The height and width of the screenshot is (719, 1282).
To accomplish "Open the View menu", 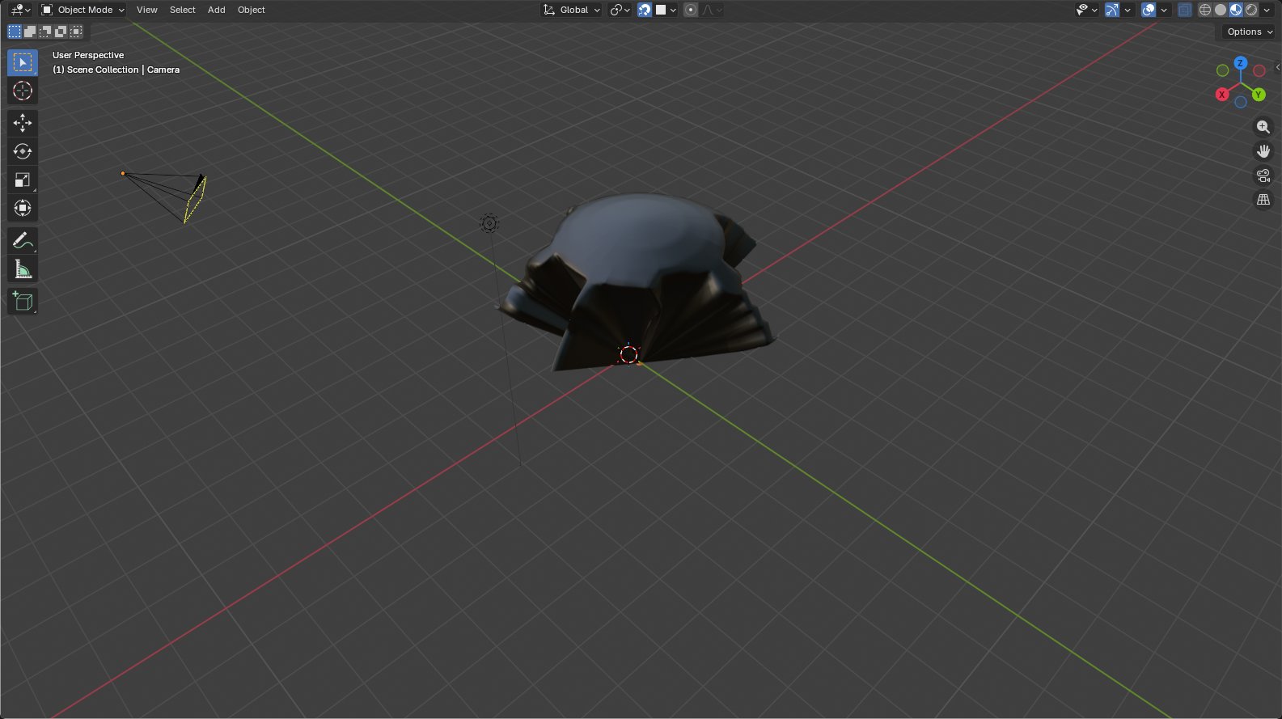I will (147, 10).
